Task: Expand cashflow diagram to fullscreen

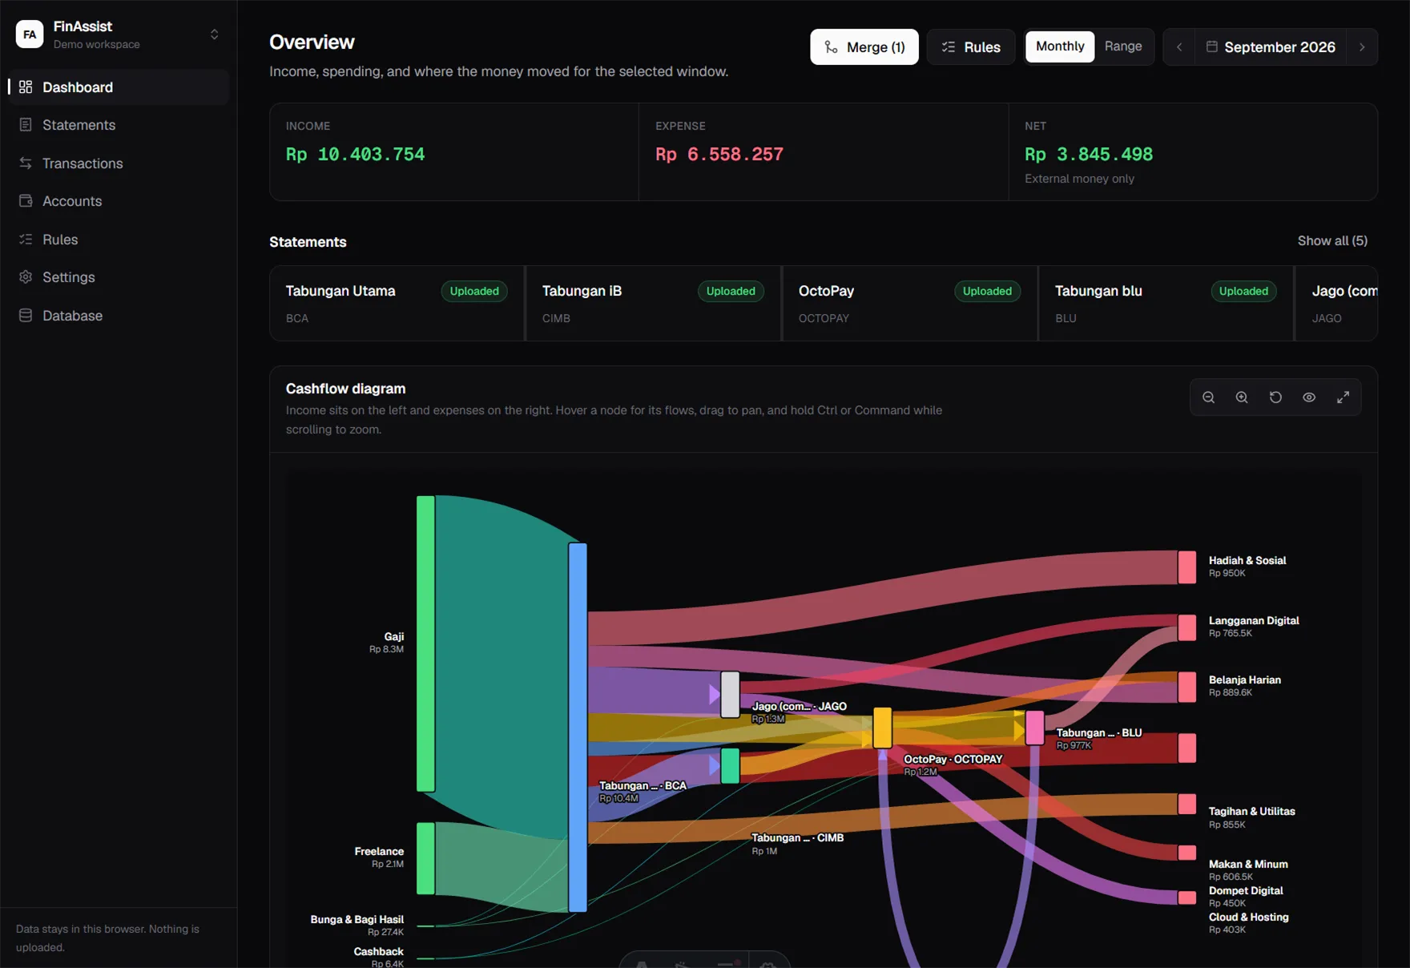Action: 1343,397
